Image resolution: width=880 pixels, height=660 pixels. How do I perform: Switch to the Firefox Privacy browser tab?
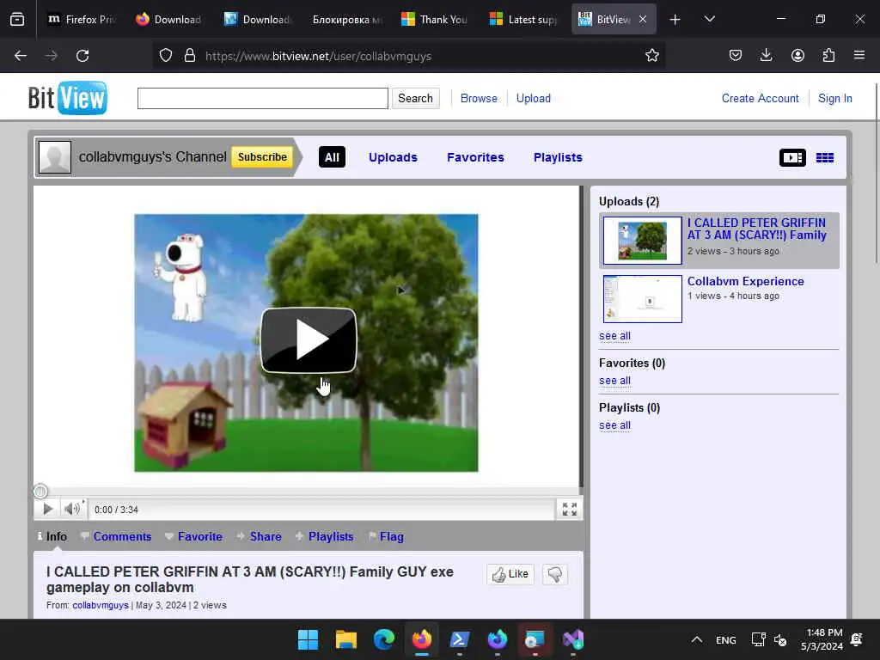click(82, 20)
